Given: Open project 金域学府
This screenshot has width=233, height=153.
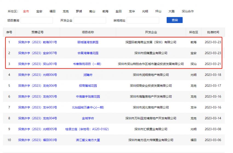Looking at the screenshot, I should (88, 118).
